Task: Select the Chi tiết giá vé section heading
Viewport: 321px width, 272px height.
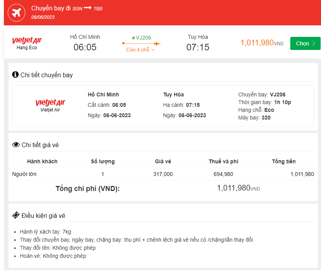Action: pyautogui.click(x=40, y=145)
